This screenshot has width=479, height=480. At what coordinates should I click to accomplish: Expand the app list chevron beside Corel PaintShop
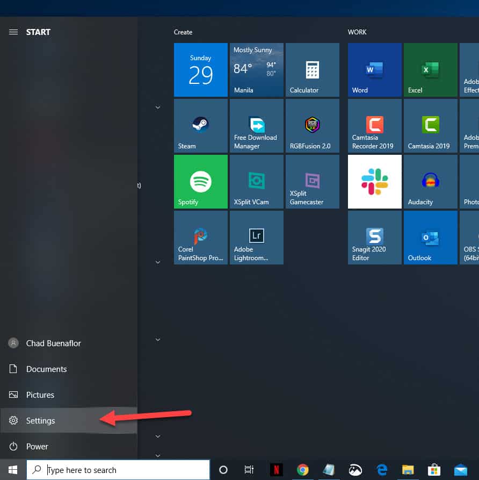point(158,262)
